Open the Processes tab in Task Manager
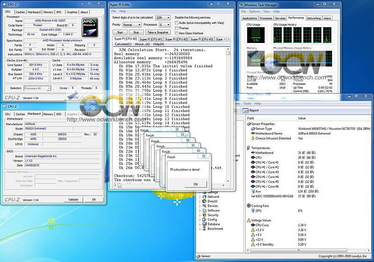The height and width of the screenshot is (262, 374). point(266,18)
